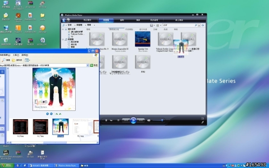Click the magnifier icon in Media Player search
The height and width of the screenshot is (168, 269).
tap(196, 25)
